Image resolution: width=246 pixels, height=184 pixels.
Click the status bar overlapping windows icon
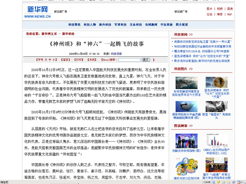(224, 182)
